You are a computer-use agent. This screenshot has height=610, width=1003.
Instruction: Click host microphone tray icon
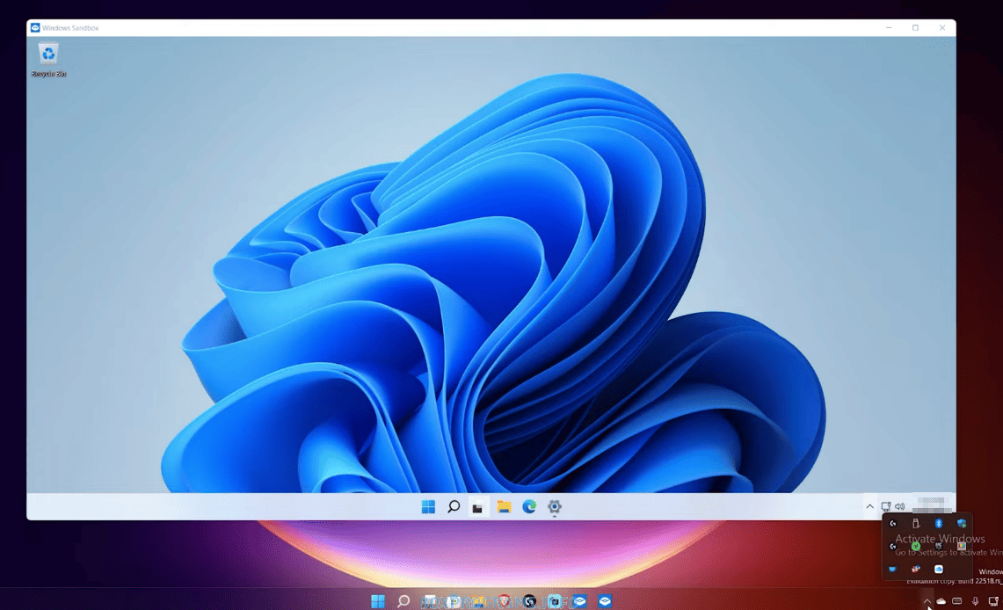[x=975, y=601]
